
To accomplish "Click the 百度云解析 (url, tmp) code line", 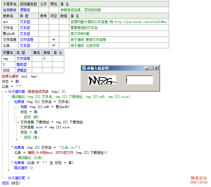I will pyautogui.click(x=19, y=76).
